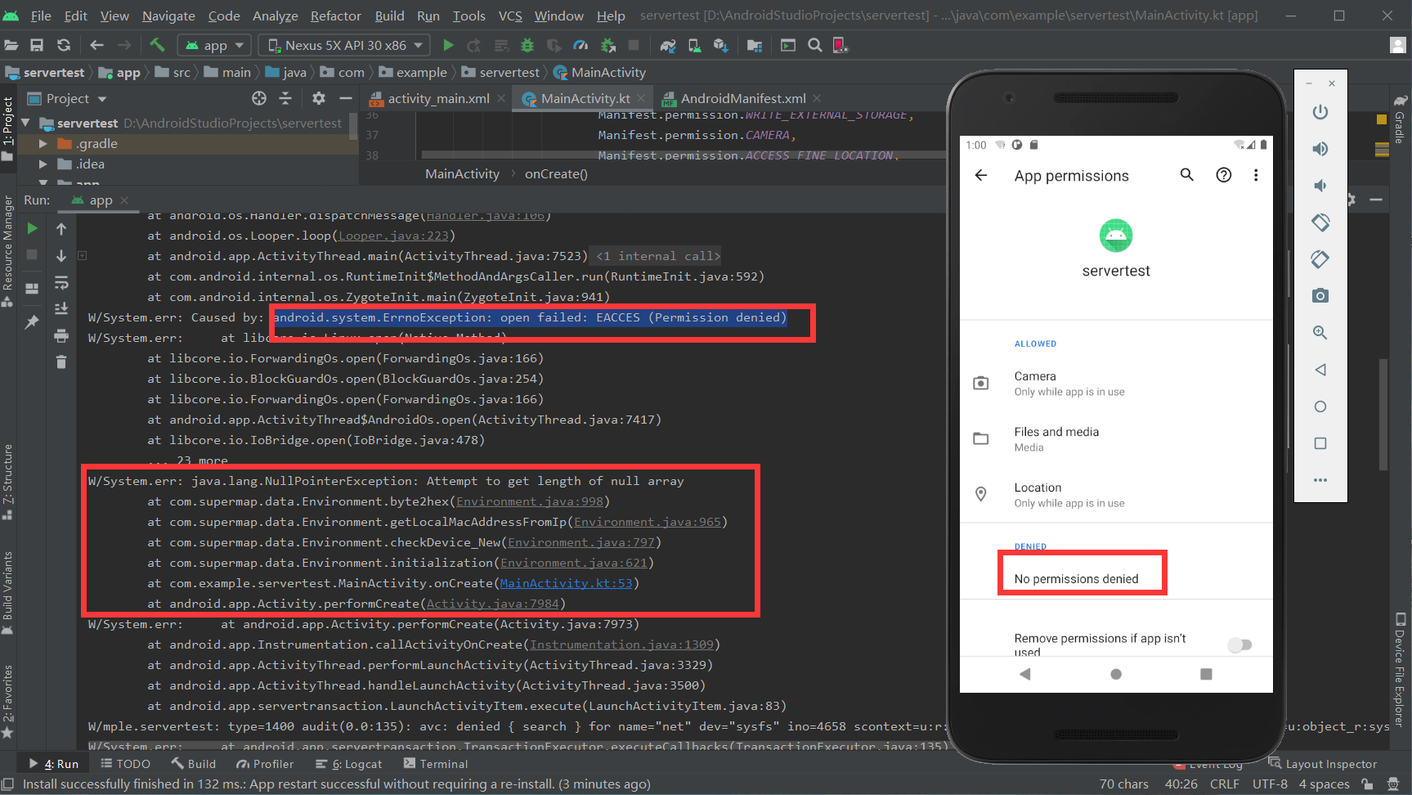Open the overflow menu in App permissions
This screenshot has width=1412, height=795.
coord(1256,175)
